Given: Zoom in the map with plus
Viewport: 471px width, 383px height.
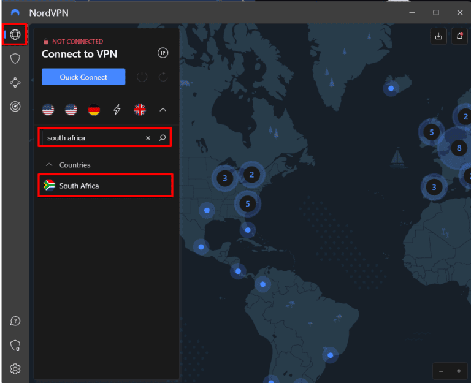Looking at the screenshot, I should pos(459,371).
